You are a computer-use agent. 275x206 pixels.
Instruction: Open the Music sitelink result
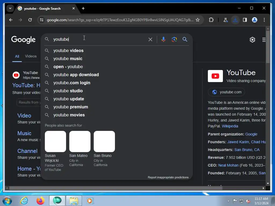24,133
